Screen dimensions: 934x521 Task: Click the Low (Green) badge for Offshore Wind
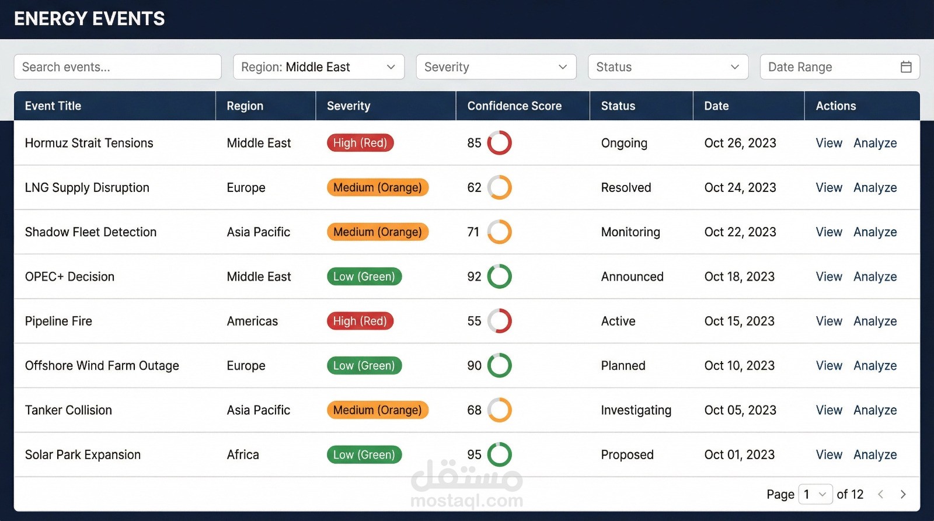[364, 366]
